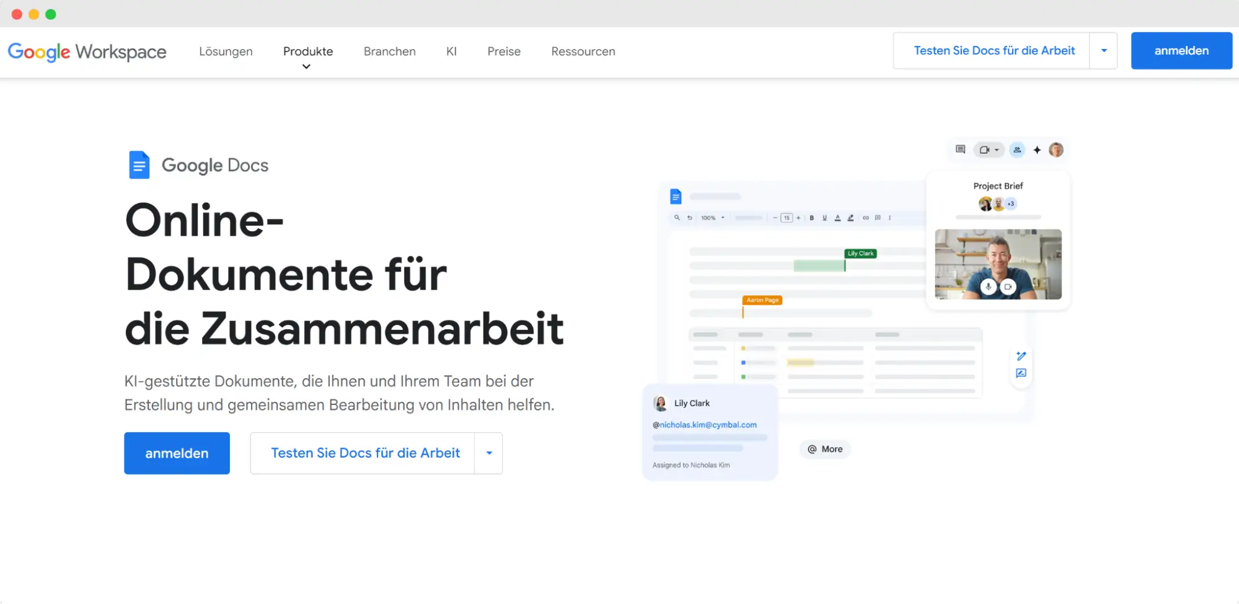Click the font size plus in mock toolbar
1239x604 pixels.
(x=798, y=218)
